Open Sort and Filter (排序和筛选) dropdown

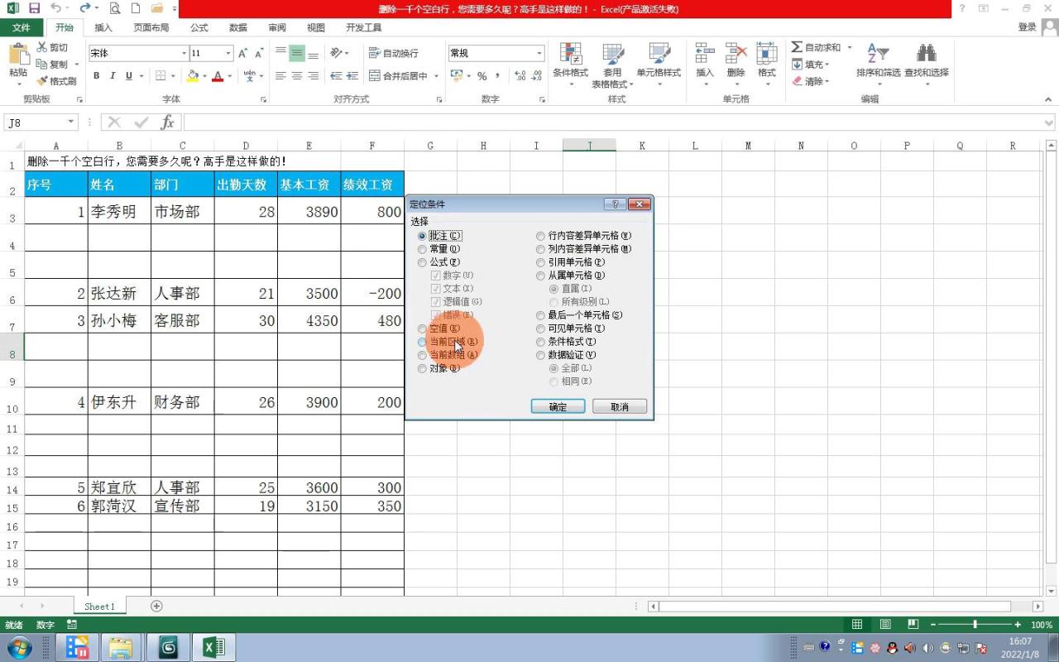tap(878, 65)
